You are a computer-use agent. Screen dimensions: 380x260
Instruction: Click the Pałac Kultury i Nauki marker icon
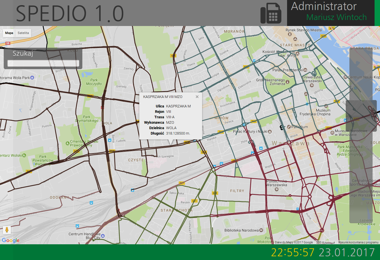point(270,131)
